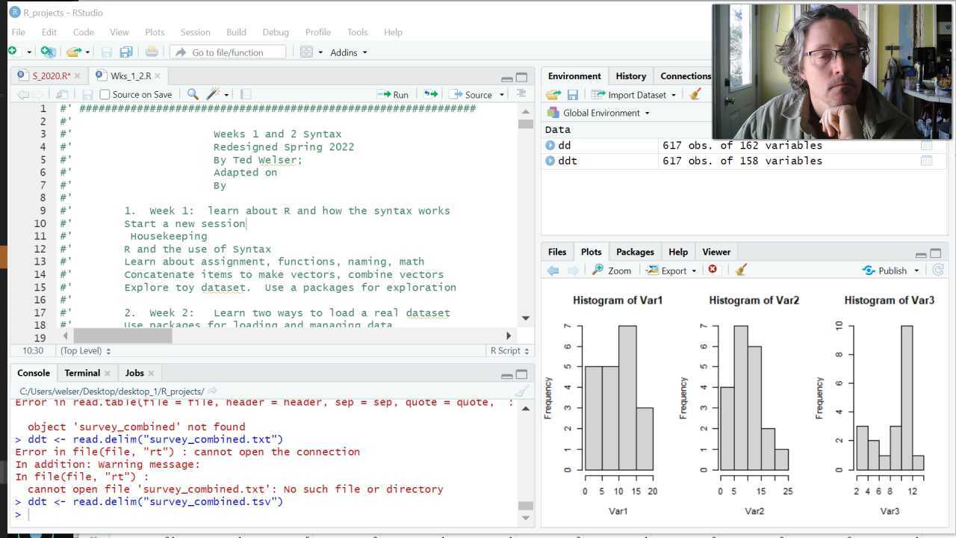Expand the ddt data object
956x538 pixels.
(x=550, y=161)
